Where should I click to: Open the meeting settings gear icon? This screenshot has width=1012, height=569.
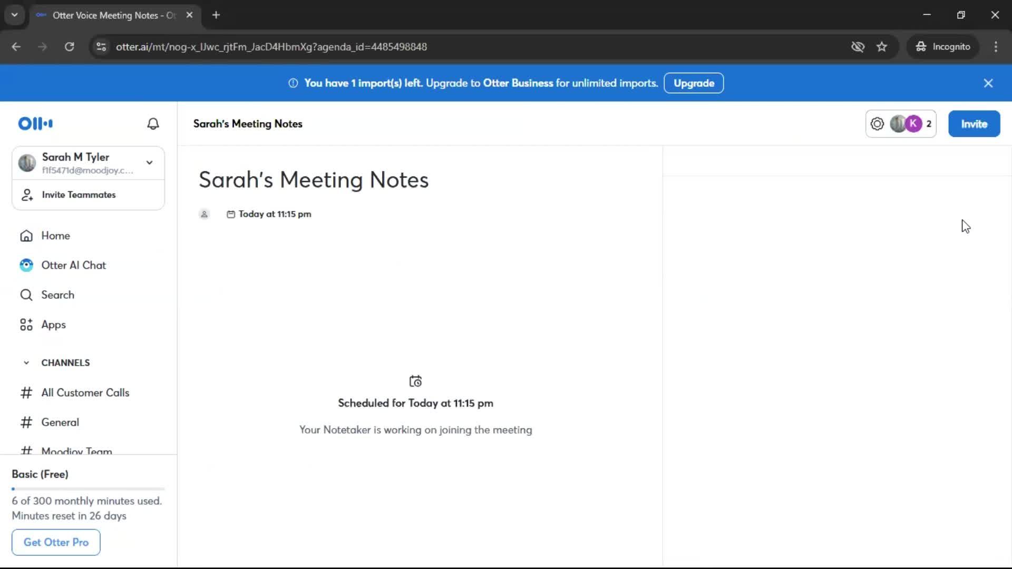(877, 124)
